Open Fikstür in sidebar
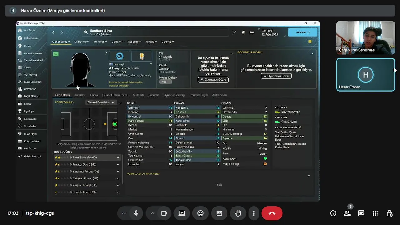 [x=28, y=104]
